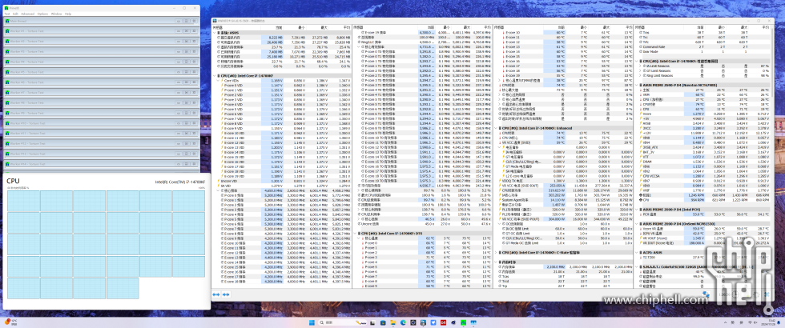Image resolution: width=785 pixels, height=328 pixels.
Task: Close the Worker #8 child window
Action: [x=194, y=102]
